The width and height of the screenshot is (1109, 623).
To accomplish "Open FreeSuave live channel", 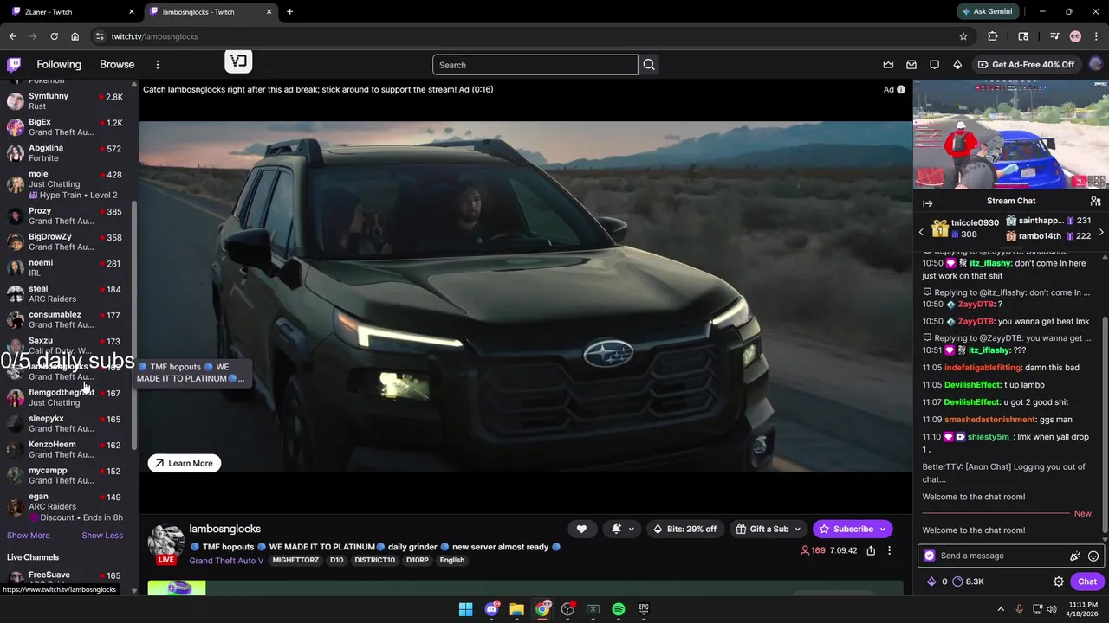I will pos(68,578).
